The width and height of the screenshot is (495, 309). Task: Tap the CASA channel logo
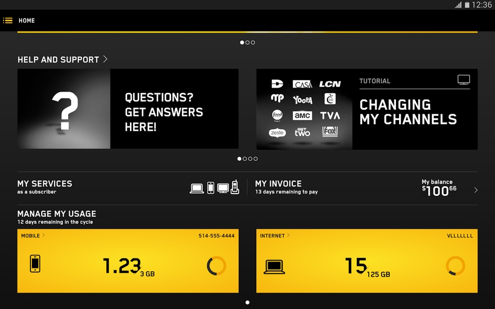click(x=303, y=84)
